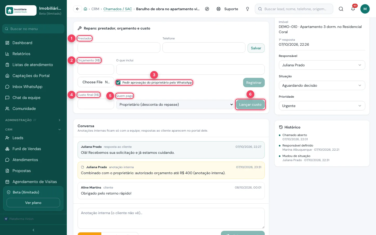The height and width of the screenshot is (235, 376).
Task: Open the Responsável dropdown
Action: point(322,65)
